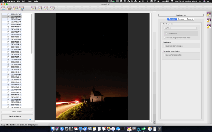
Task: Click the Zoom Out magnifier icon
Action: [x=40, y=8]
